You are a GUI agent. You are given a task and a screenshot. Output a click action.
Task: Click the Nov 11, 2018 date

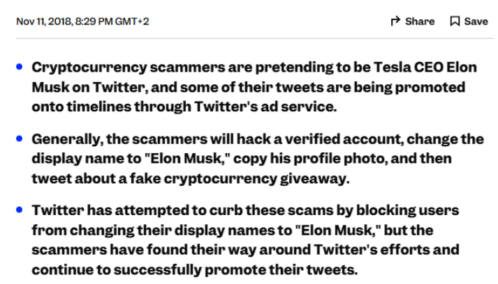pyautogui.click(x=45, y=21)
